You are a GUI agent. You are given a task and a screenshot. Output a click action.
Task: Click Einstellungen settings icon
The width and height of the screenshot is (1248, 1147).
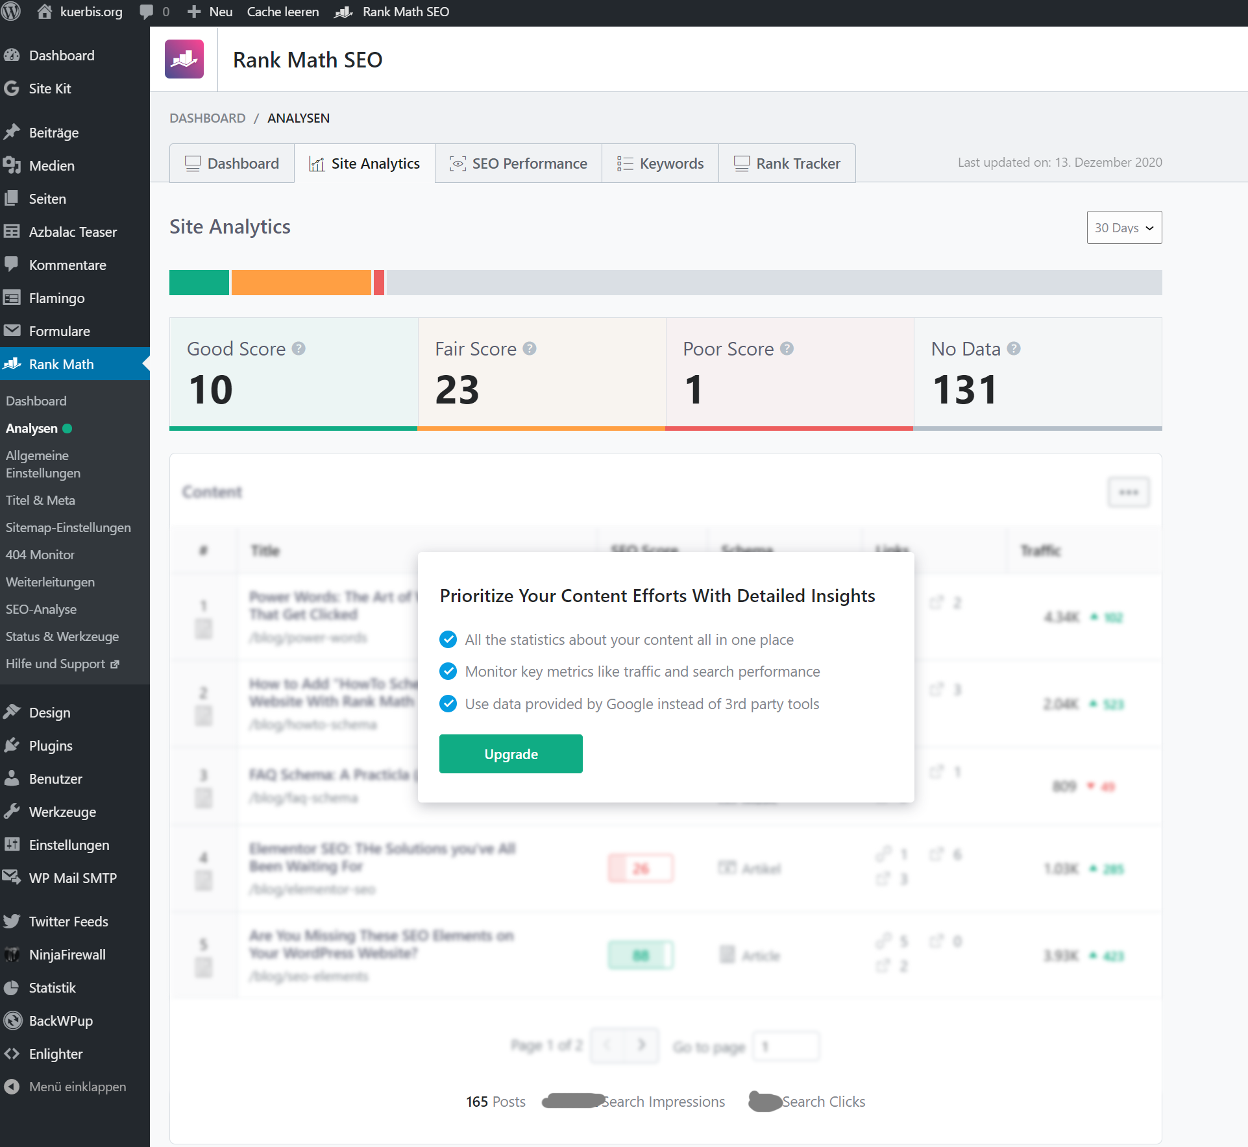12,845
